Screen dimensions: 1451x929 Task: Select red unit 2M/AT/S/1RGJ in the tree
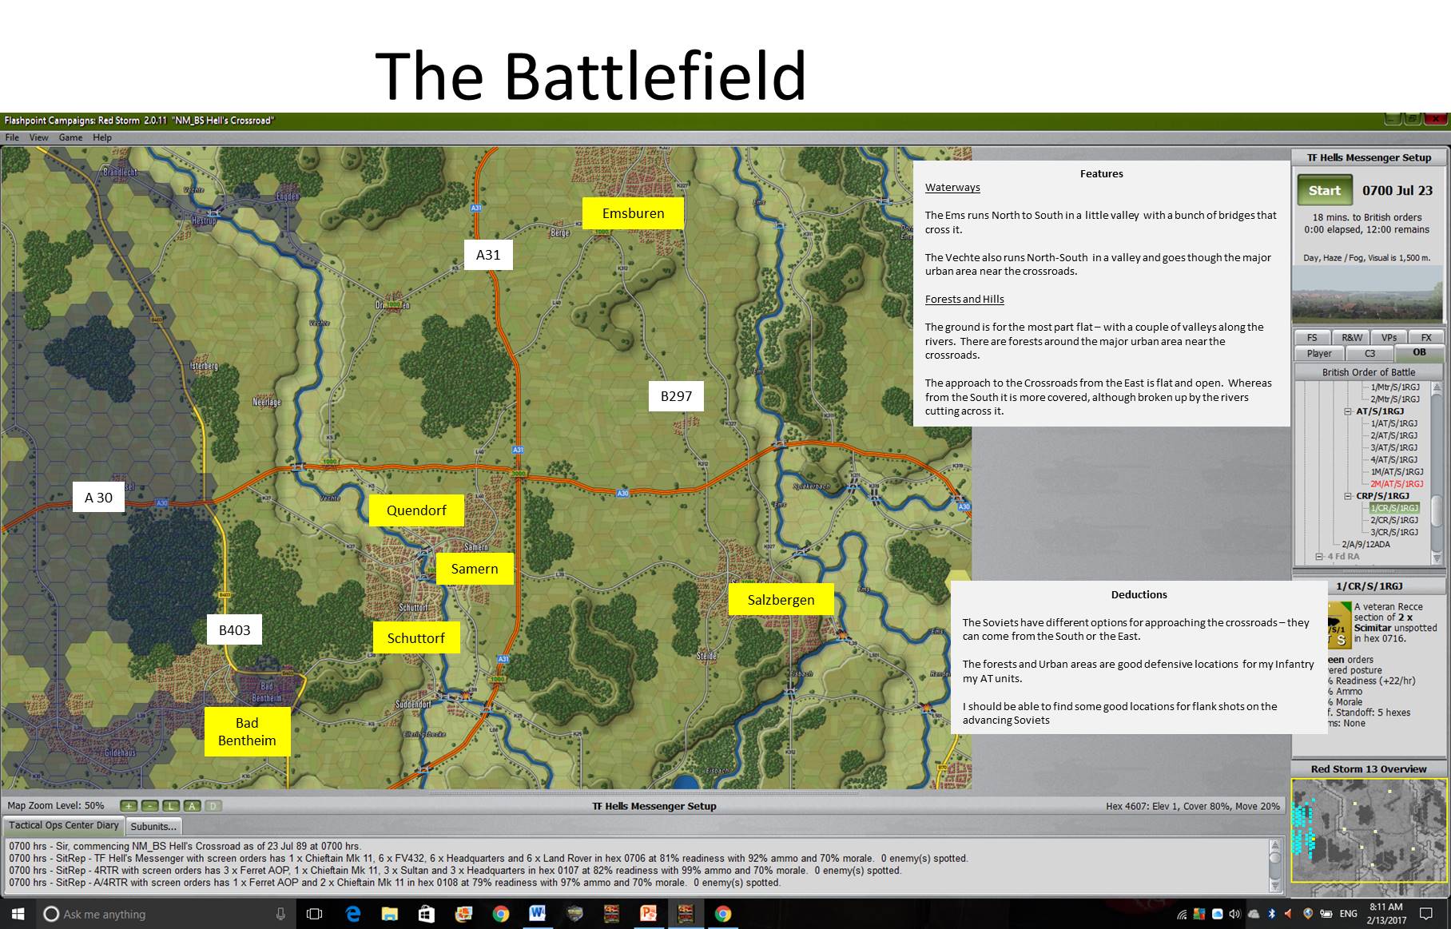tap(1397, 484)
